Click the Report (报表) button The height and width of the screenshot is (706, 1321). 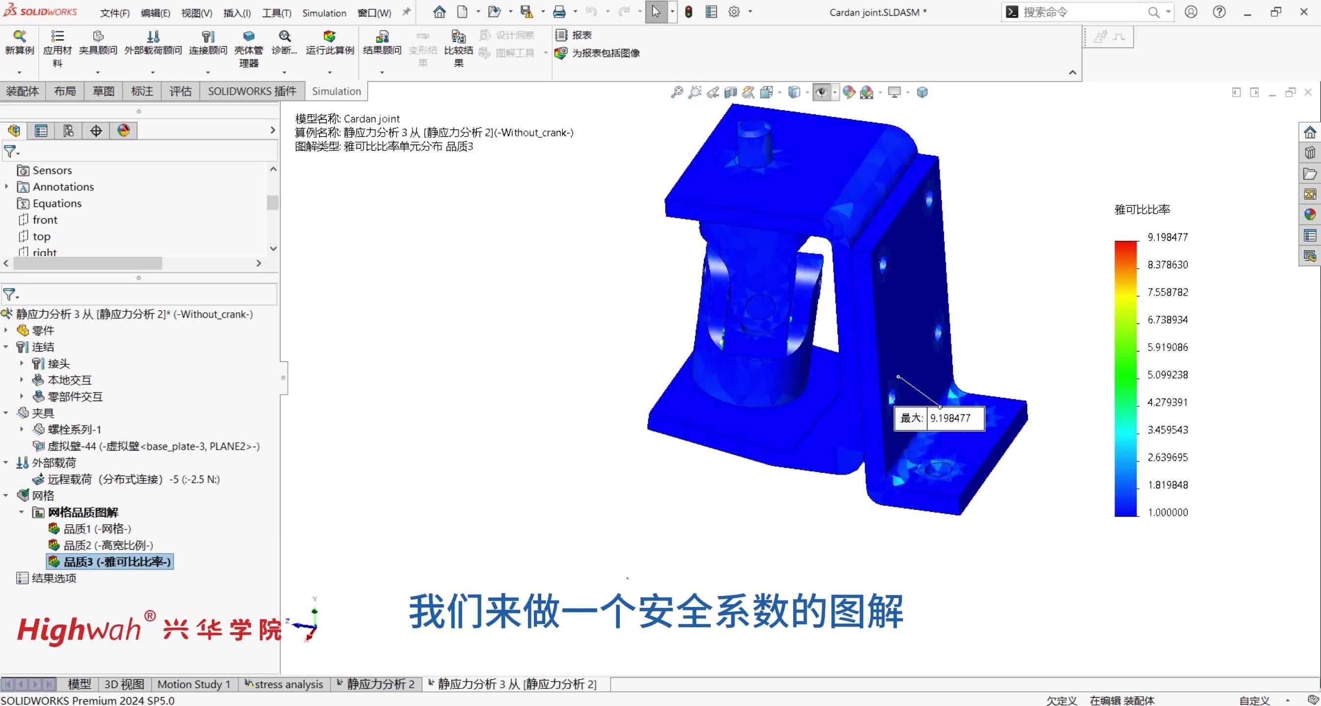(x=575, y=35)
